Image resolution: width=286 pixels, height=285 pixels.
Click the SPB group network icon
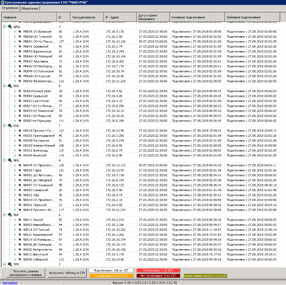pyautogui.click(x=10, y=264)
